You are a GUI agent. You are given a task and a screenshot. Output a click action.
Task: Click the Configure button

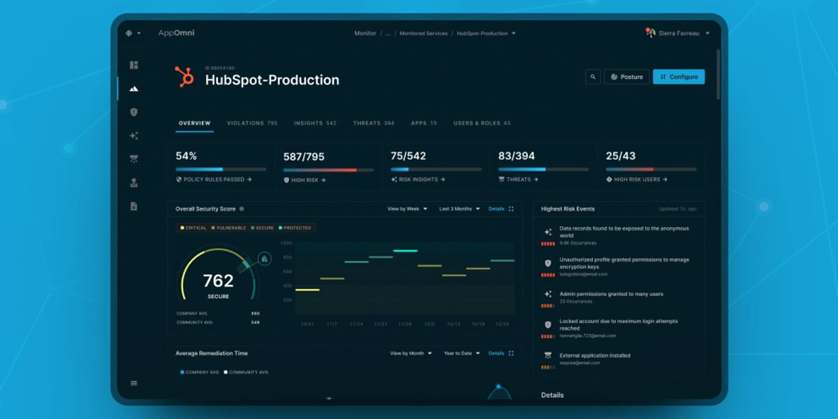678,77
